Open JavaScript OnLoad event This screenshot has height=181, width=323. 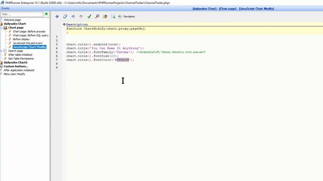(x=28, y=43)
